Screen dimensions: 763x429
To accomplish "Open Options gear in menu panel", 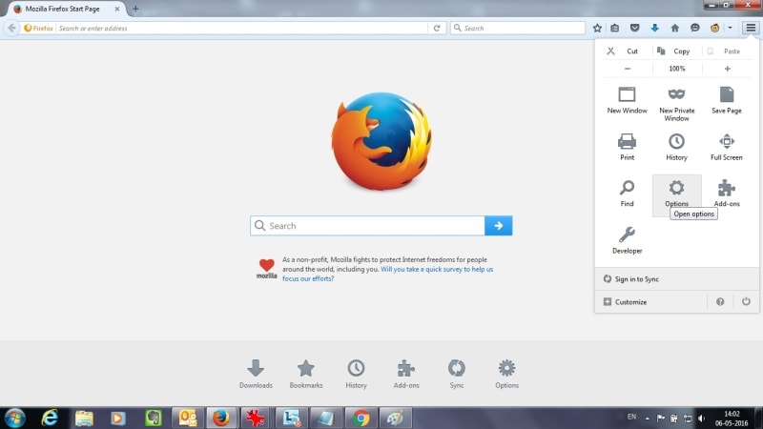I will coord(677,194).
